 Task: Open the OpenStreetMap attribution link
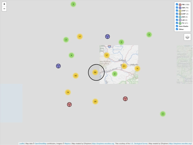[40, 144]
